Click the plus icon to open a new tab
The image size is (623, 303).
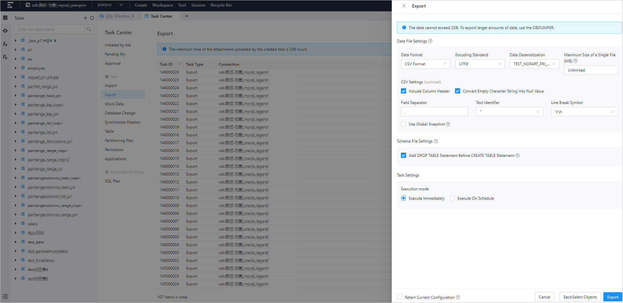click(x=187, y=16)
